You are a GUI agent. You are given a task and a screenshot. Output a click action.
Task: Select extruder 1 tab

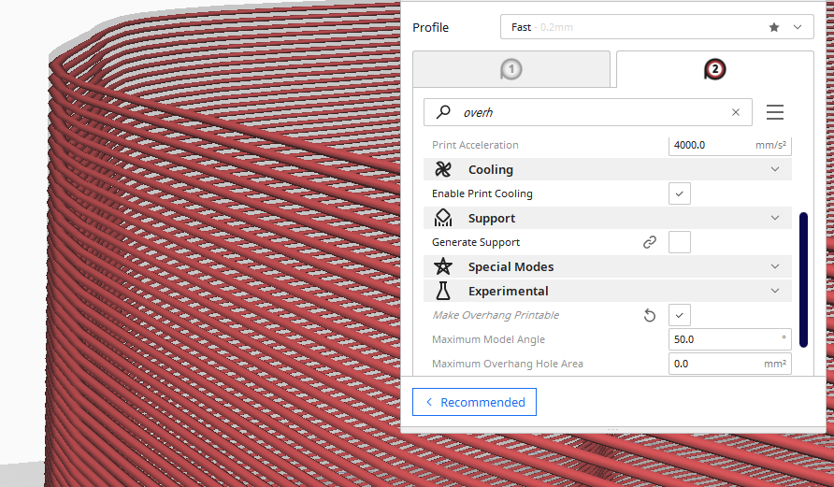tap(511, 69)
